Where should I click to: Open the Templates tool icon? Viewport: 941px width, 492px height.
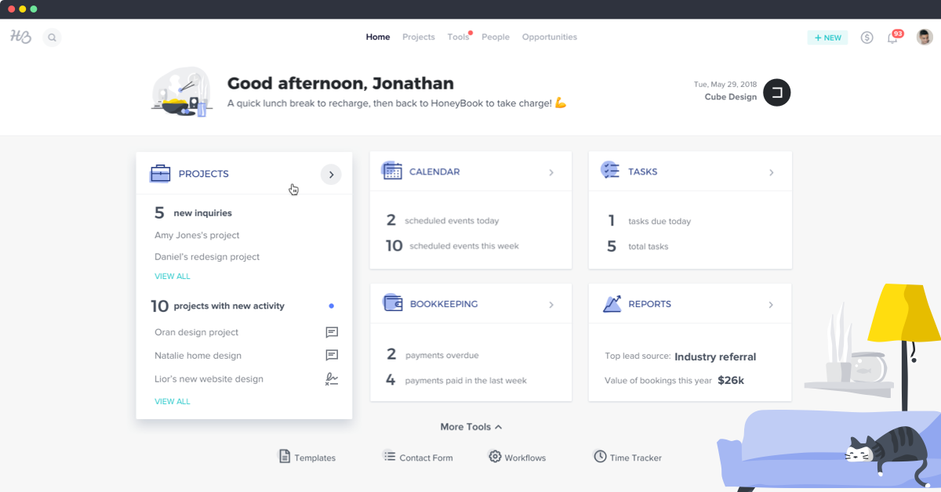(283, 457)
